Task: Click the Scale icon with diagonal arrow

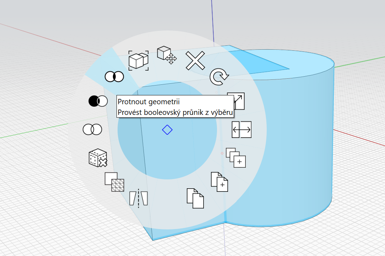Action: click(x=236, y=101)
